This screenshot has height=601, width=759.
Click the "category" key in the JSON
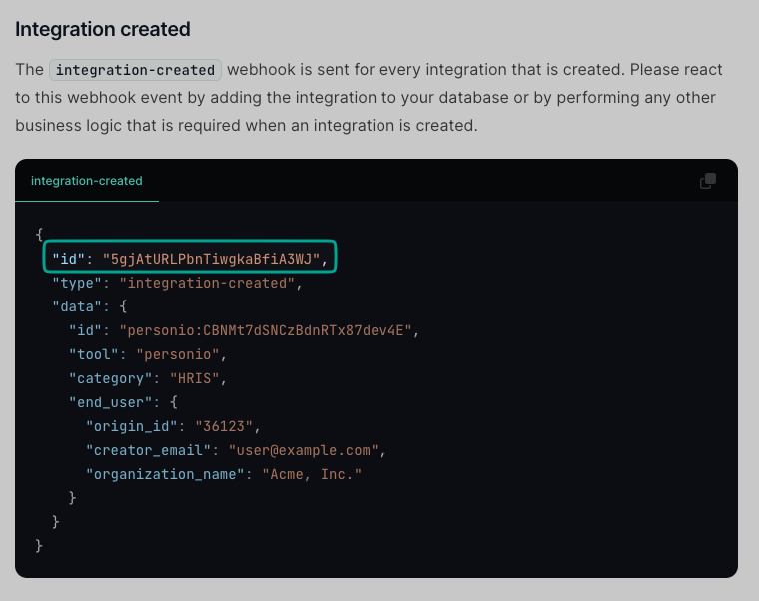(110, 378)
